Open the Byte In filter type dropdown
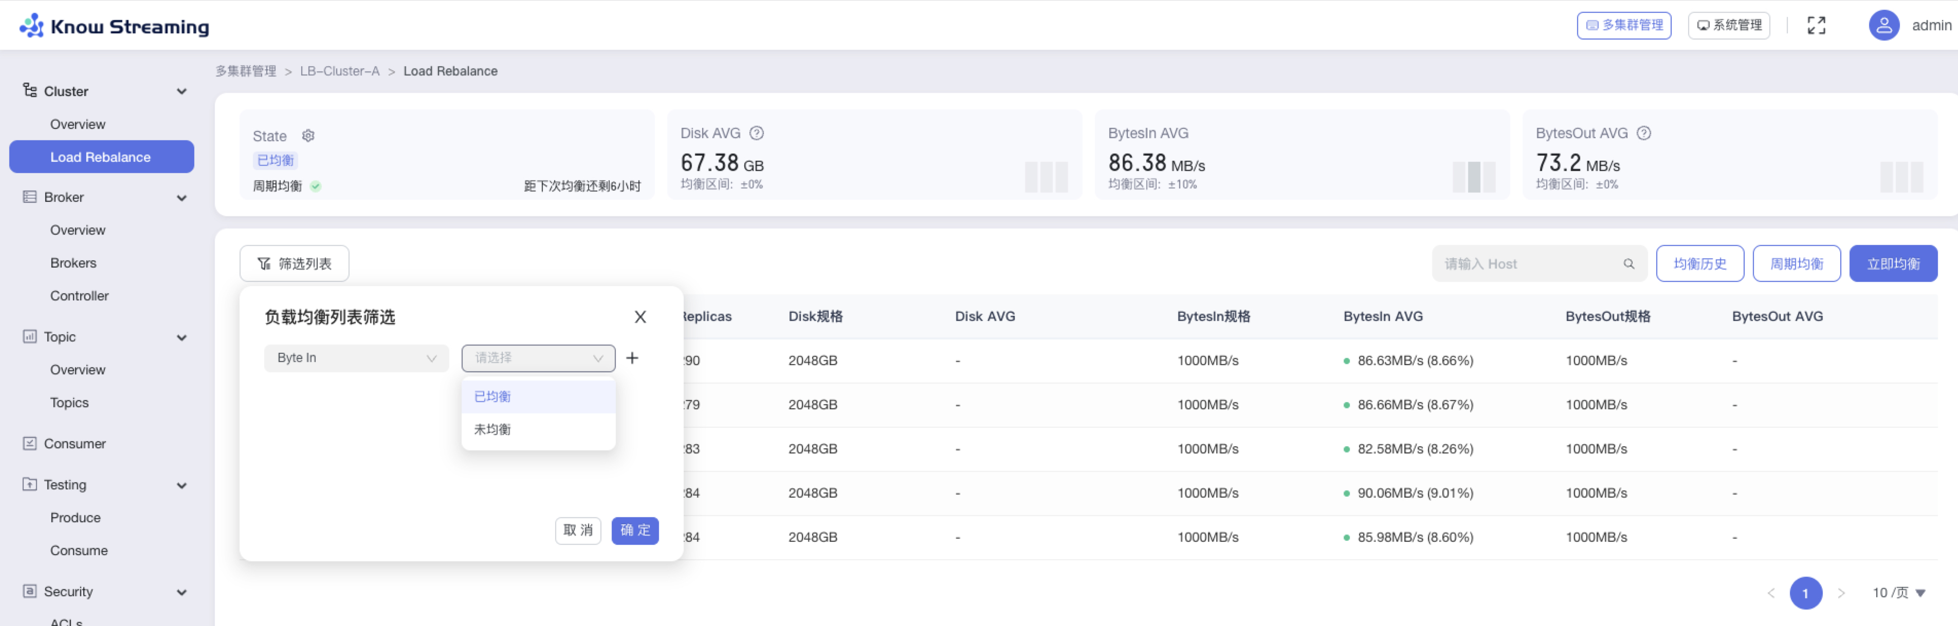 pos(356,357)
